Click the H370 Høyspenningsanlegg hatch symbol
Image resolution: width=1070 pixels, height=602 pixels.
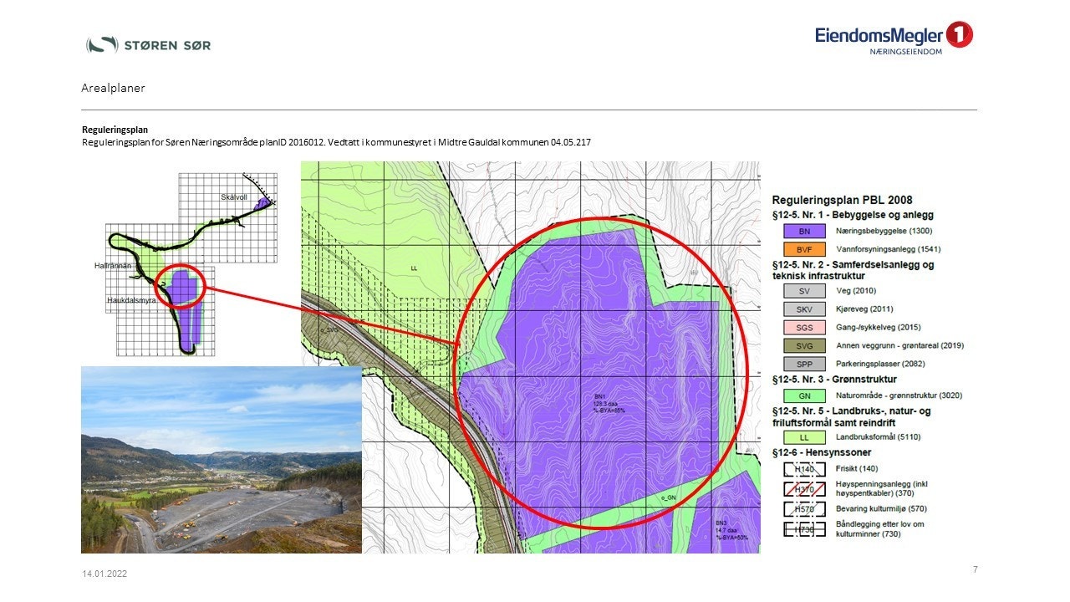(x=805, y=488)
